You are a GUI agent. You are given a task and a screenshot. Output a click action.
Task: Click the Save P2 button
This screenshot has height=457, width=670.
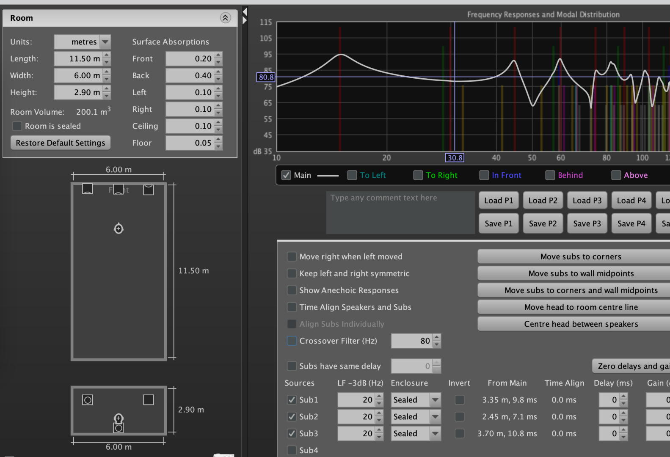tap(543, 223)
